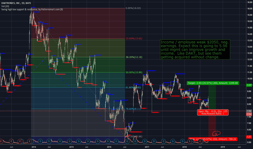Click the dividend D marker just before 2015
This screenshot has width=253, height=149.
click(69, 141)
